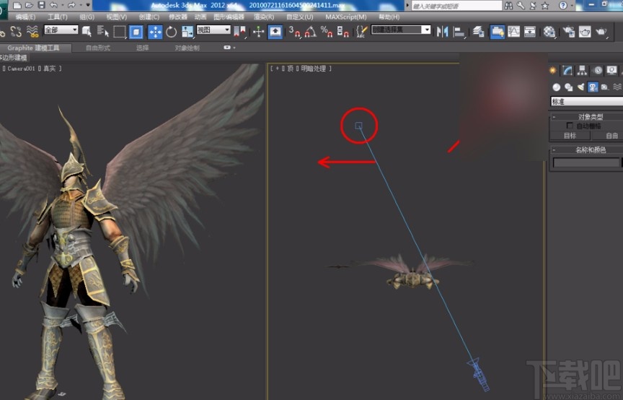Toggle Angle Snap
The image size is (623, 400).
(310, 32)
